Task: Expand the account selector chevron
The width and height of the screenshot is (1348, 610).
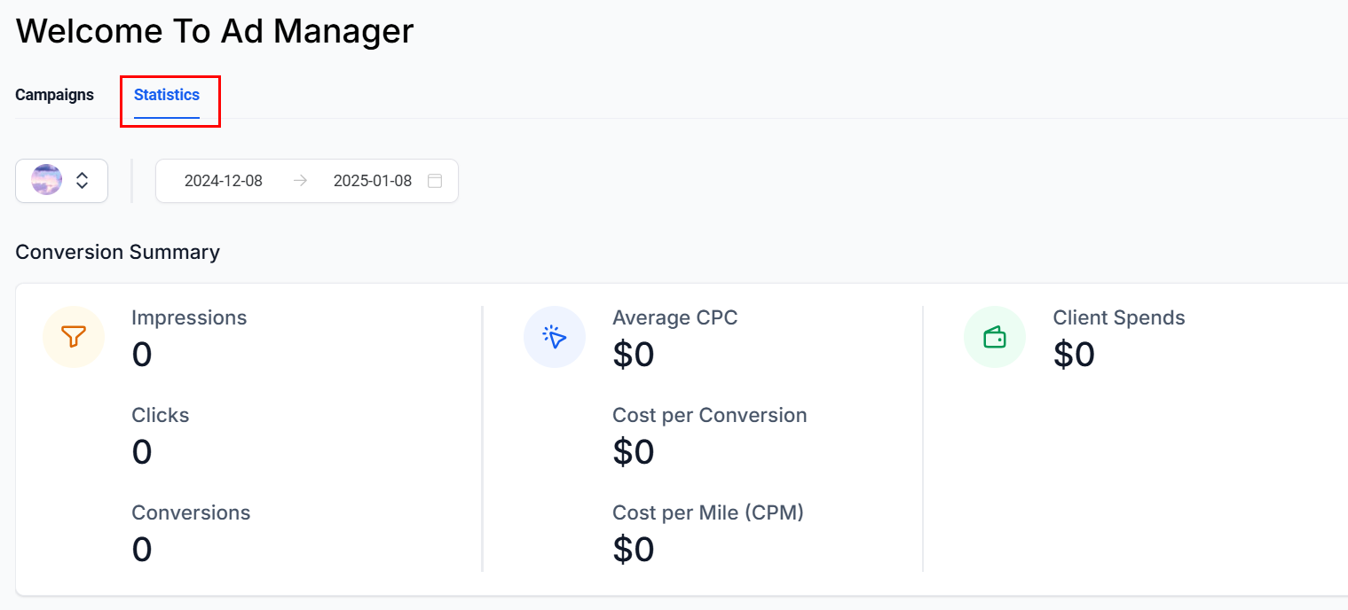Action: [83, 181]
